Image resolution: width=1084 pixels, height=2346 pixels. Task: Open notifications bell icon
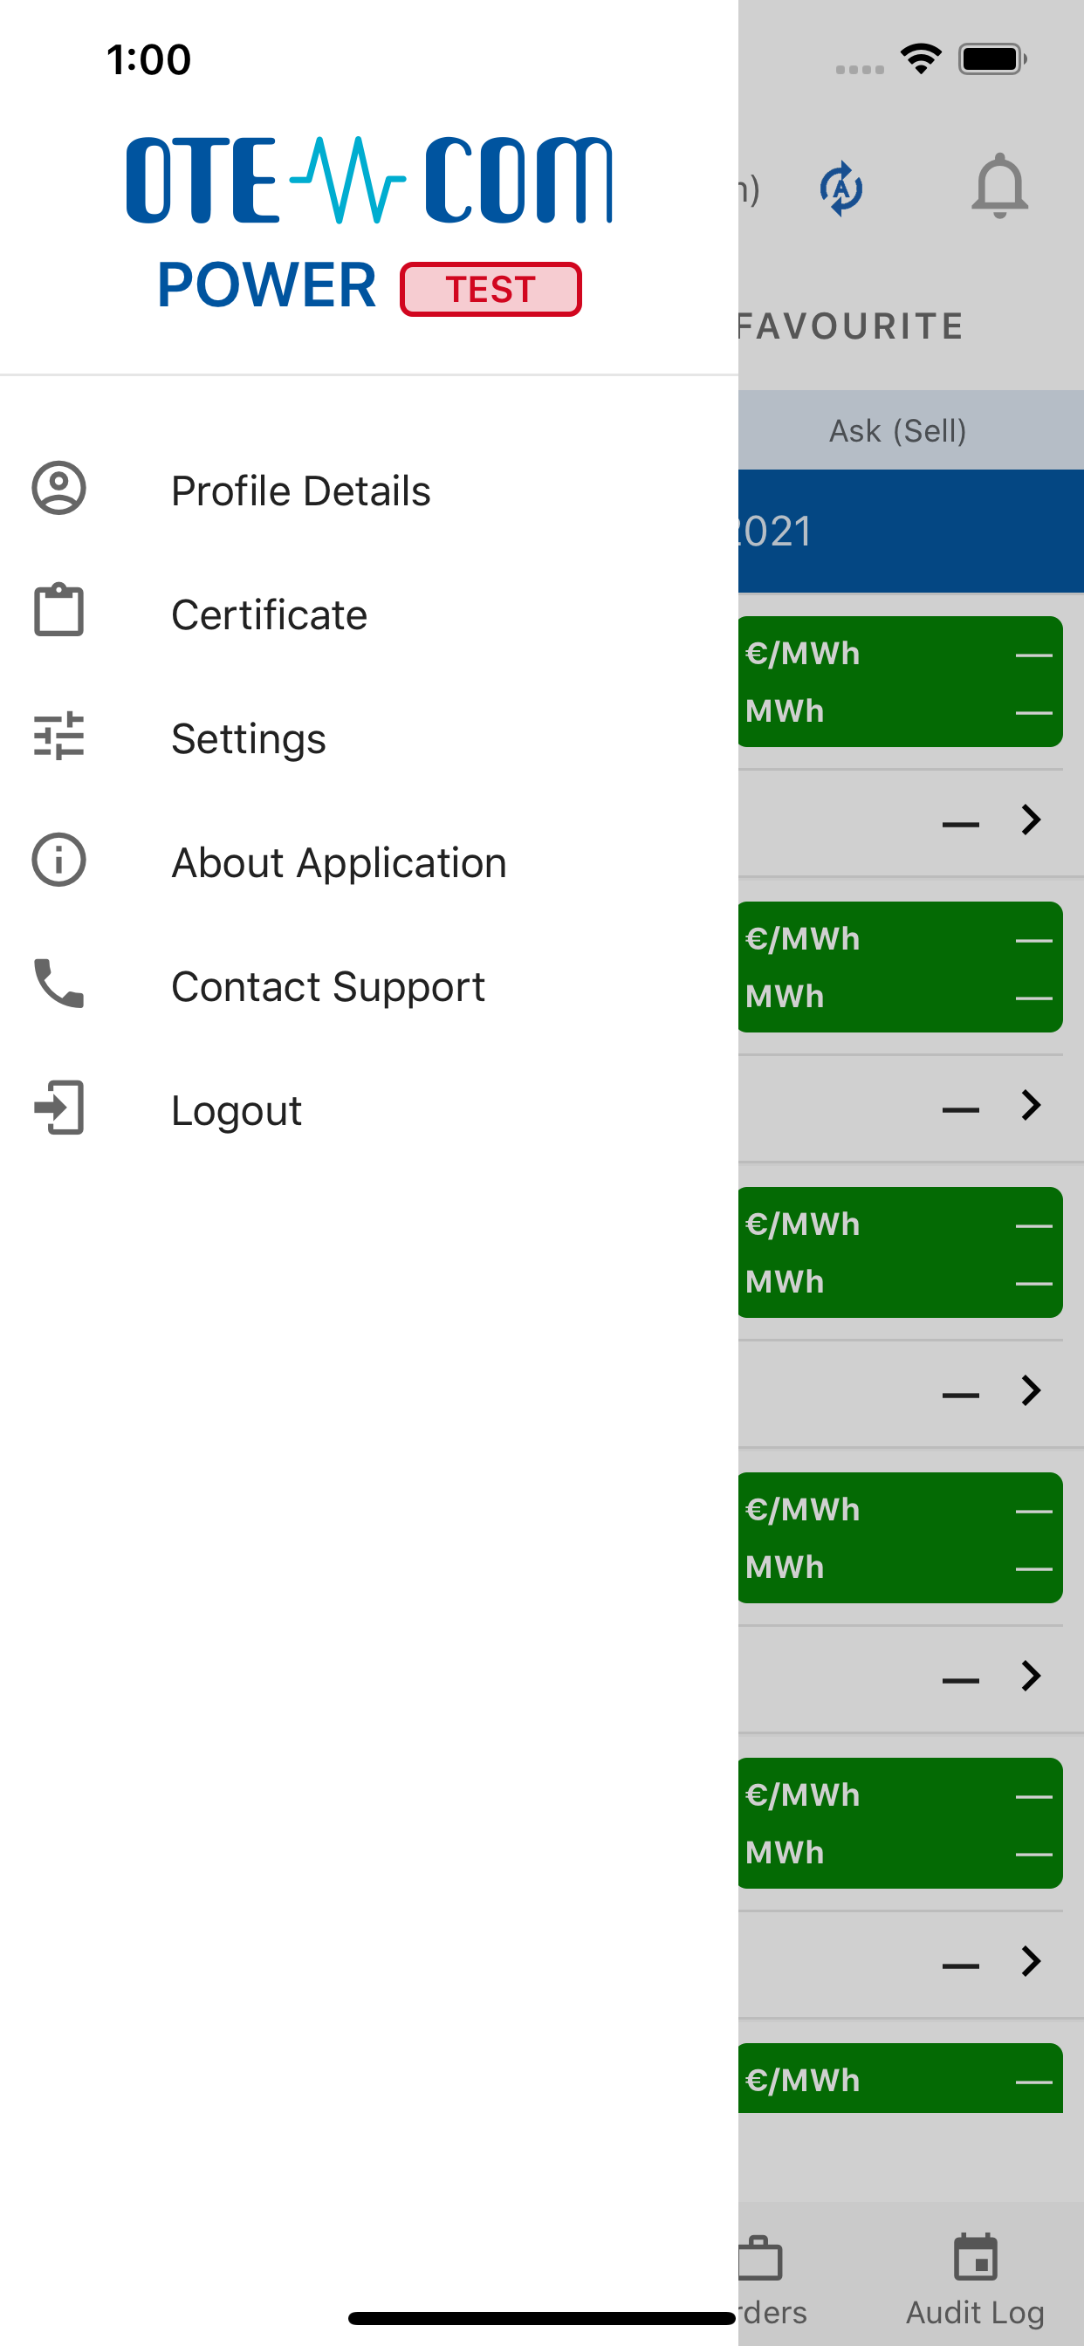click(x=999, y=187)
